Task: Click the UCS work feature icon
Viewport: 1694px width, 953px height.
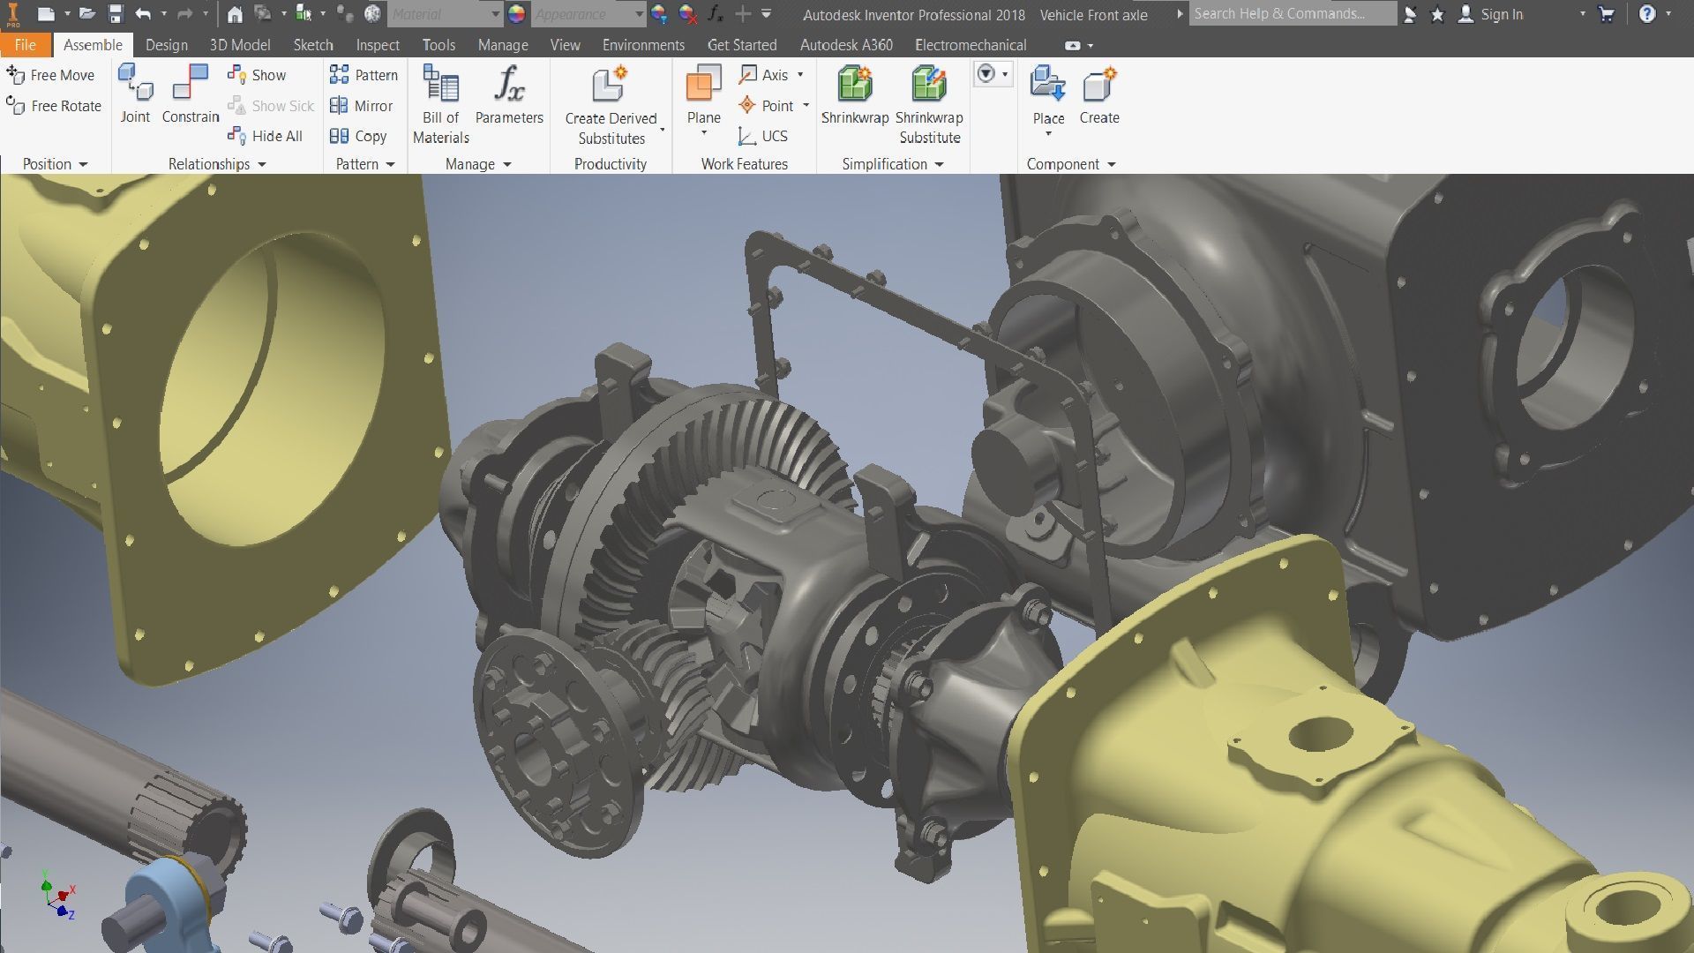Action: pyautogui.click(x=747, y=136)
